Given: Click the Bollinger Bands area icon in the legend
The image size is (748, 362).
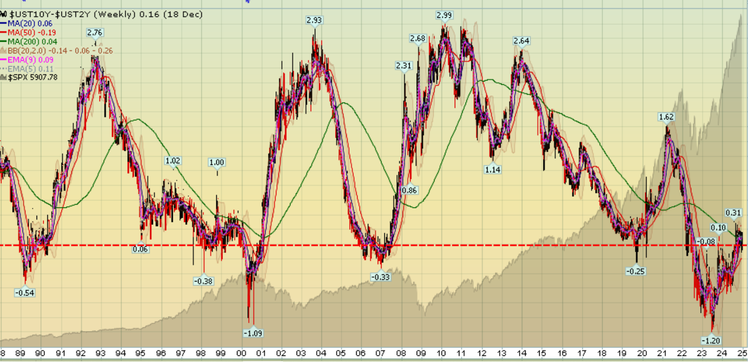Looking at the screenshot, I should click(x=4, y=51).
